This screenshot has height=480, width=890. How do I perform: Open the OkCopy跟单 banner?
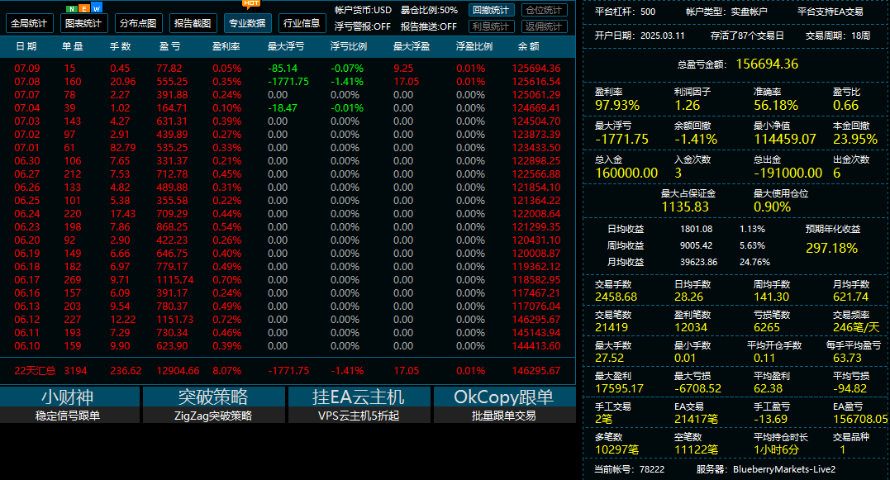coord(505,405)
